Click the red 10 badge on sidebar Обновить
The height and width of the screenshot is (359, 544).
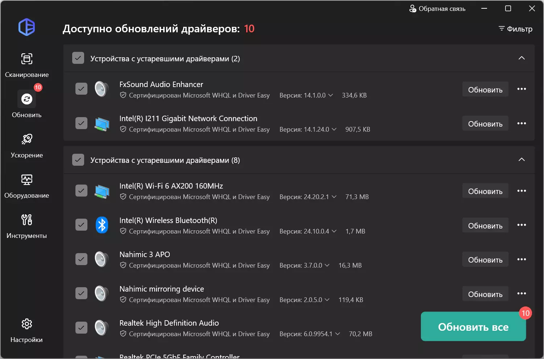(38, 87)
